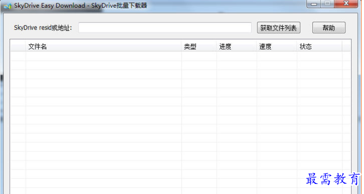Click the 状态 column header
Screen dimensions: 364x194
click(320, 46)
